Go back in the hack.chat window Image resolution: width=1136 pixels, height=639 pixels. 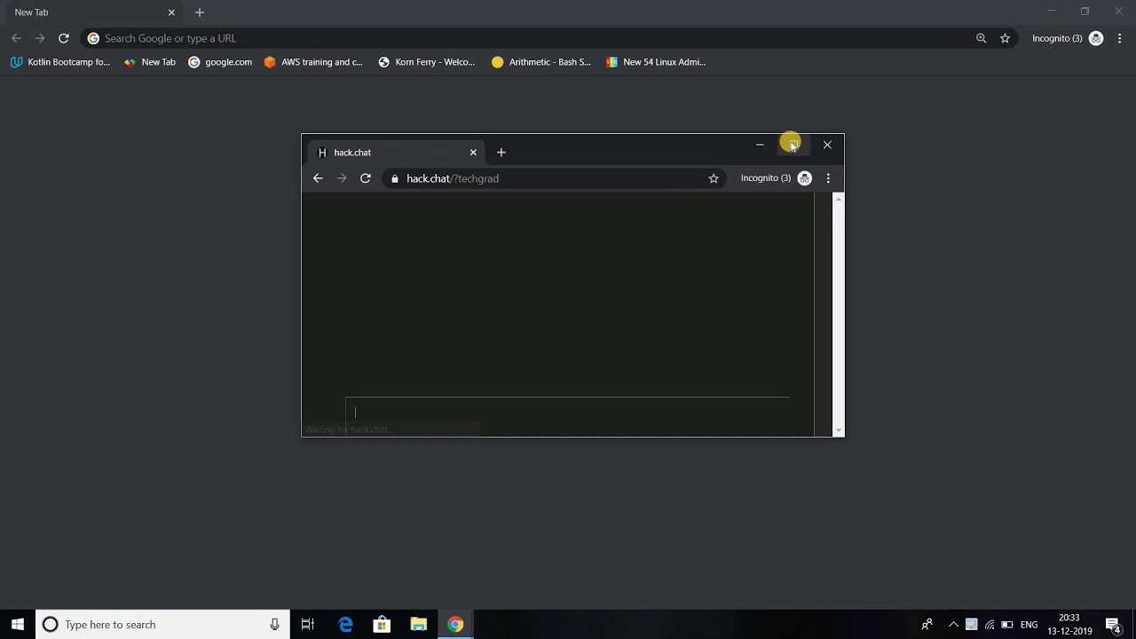318,178
